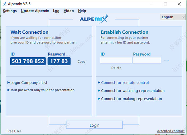Viewport: 187px width, 135px height.
Task: Choose Connect for watching representation
Action: (131, 91)
